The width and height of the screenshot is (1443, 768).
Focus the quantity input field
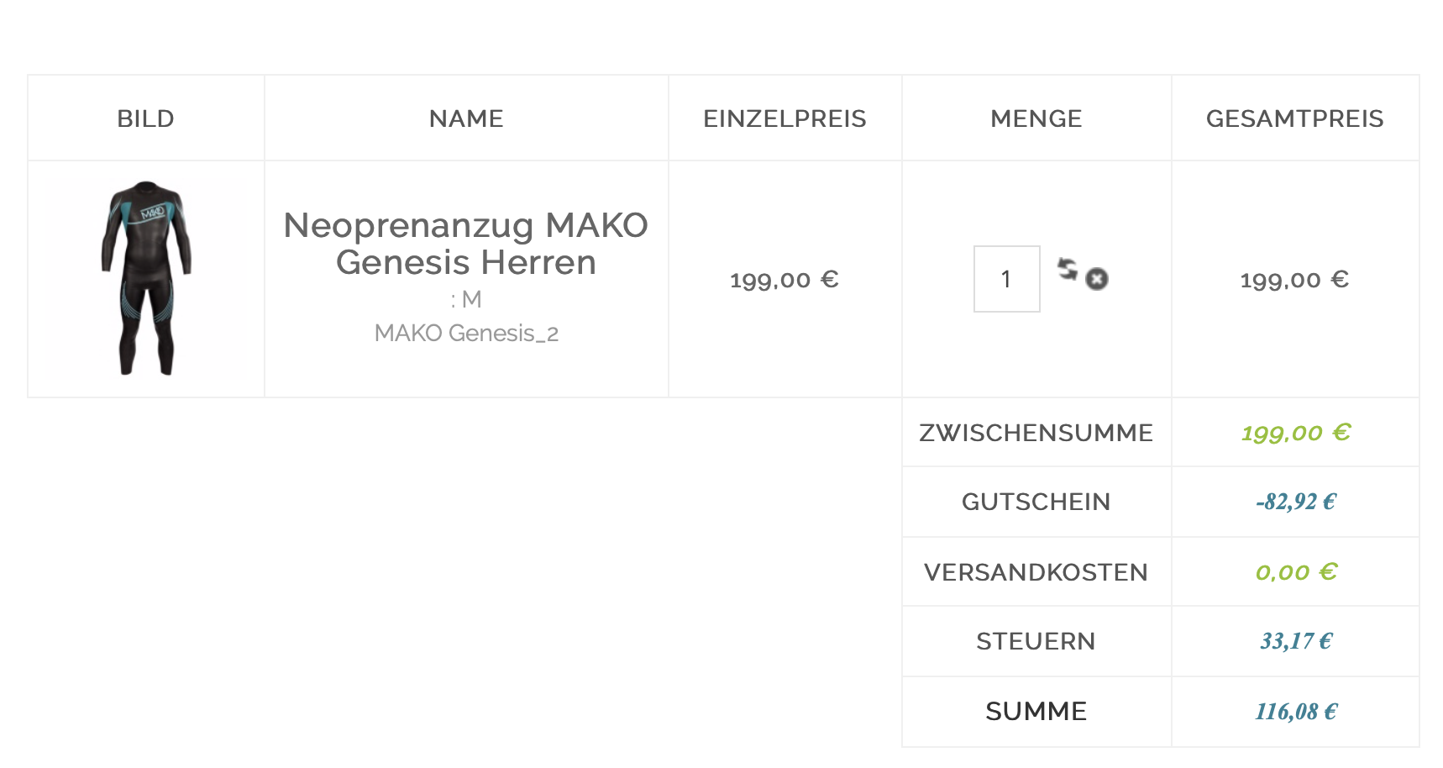[x=1006, y=279]
